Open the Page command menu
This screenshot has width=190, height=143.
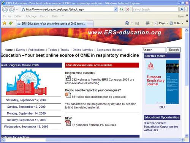pyautogui.click(x=161, y=23)
